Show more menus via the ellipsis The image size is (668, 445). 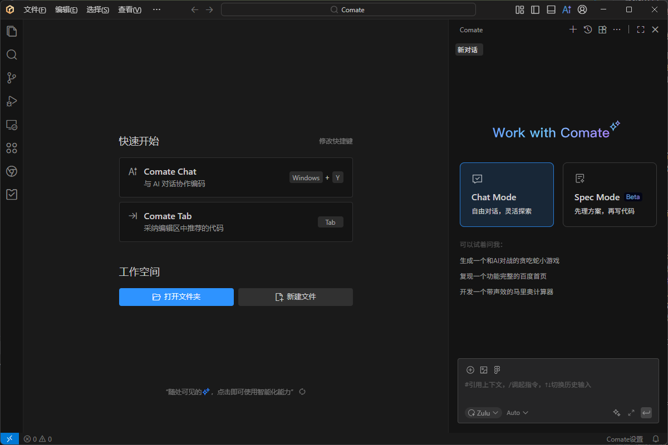156,9
